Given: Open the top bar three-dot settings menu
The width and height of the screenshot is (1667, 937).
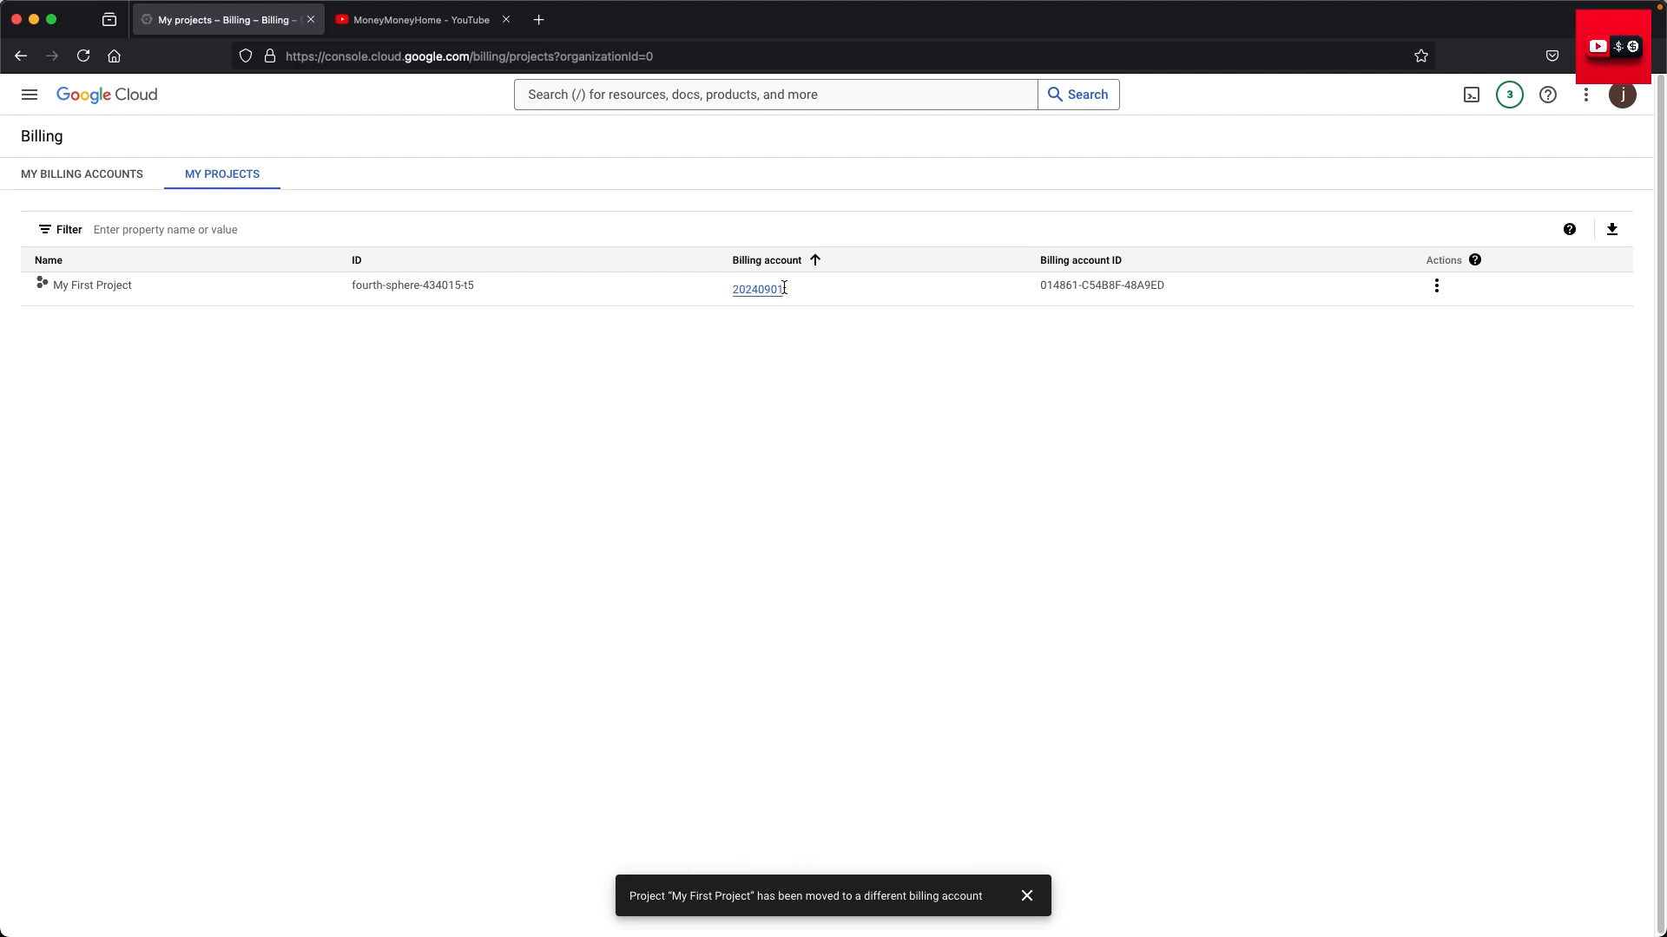Looking at the screenshot, I should click(1586, 95).
